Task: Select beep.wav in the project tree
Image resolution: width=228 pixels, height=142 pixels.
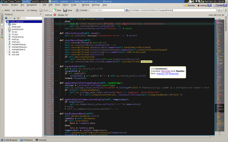Action: 16,27
